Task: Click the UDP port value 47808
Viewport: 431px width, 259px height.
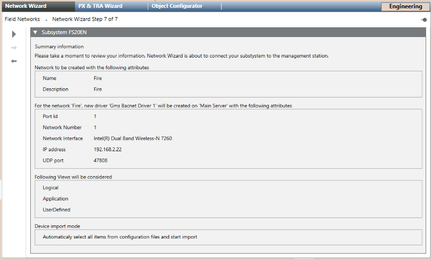Action: point(101,160)
